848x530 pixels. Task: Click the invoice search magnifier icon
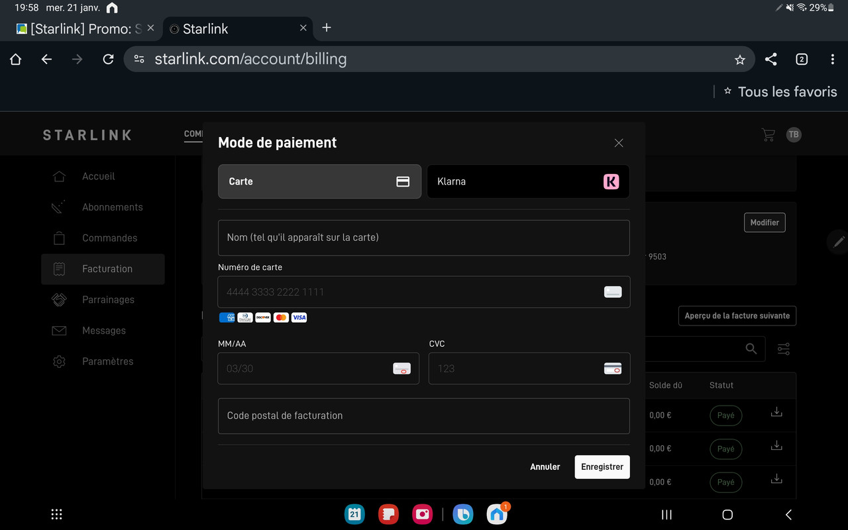pyautogui.click(x=751, y=349)
